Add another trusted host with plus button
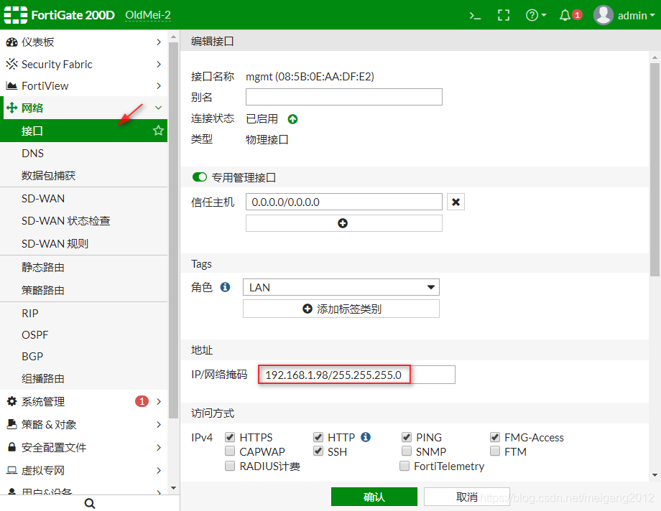Screen dimensions: 661x511 344,223
